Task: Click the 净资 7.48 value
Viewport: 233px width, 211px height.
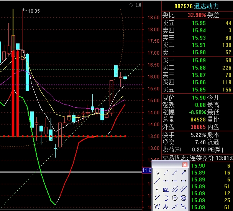Action: pyautogui.click(x=200, y=142)
